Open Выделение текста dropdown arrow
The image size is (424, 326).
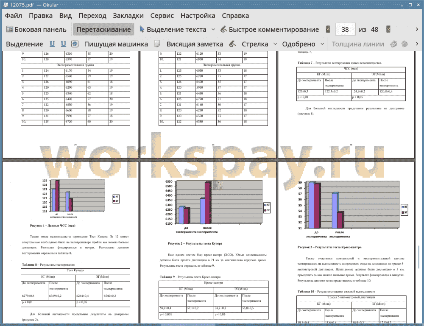tap(213, 30)
